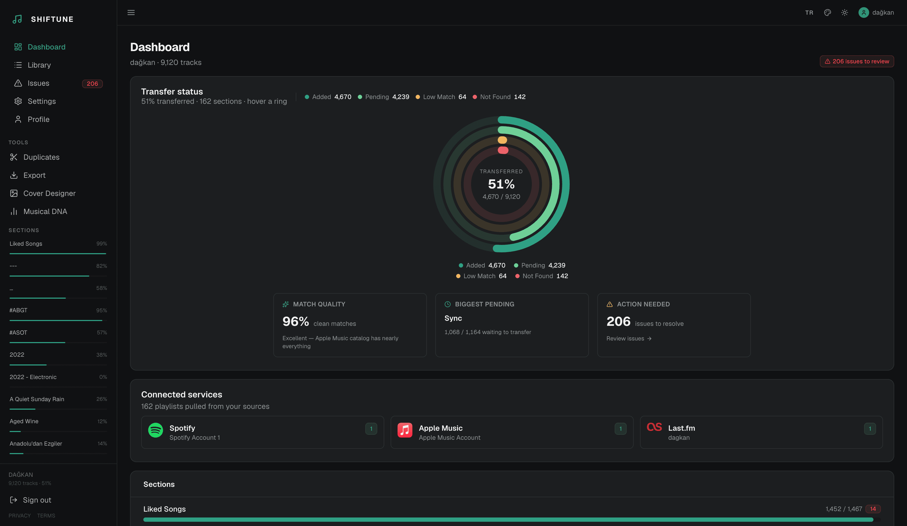Click '1,068 / 1,164 waiting to transfer' text
The width and height of the screenshot is (907, 526).
pyautogui.click(x=488, y=332)
